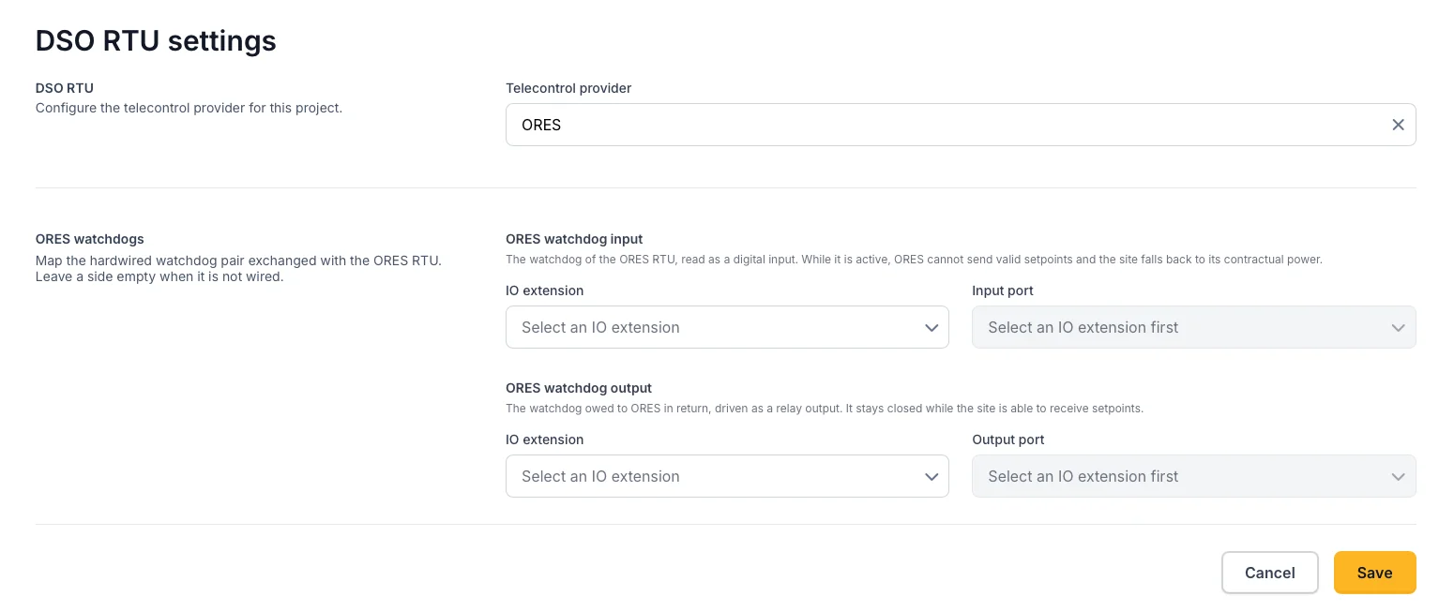Click the IO extension label under watchdog input
The width and height of the screenshot is (1439, 611).
coord(545,291)
